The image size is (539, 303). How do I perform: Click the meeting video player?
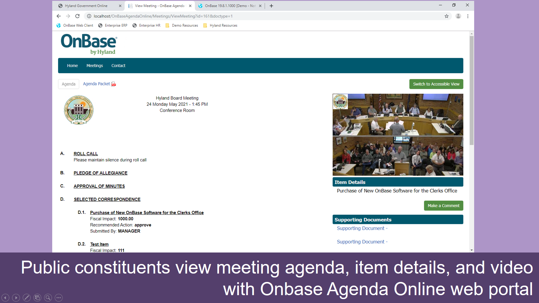398,135
